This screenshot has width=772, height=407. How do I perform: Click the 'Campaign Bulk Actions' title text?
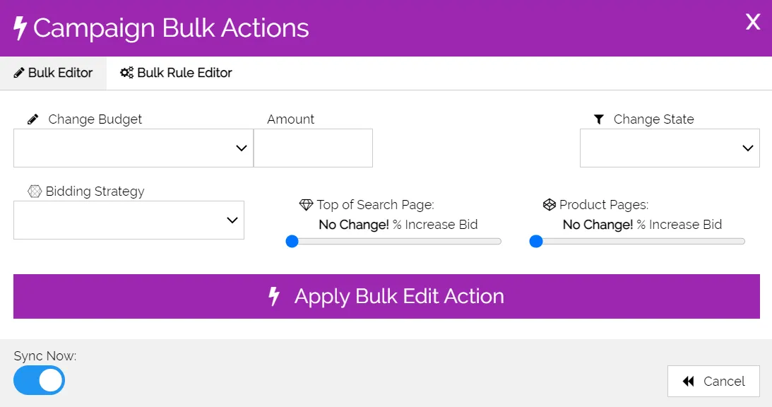171,28
